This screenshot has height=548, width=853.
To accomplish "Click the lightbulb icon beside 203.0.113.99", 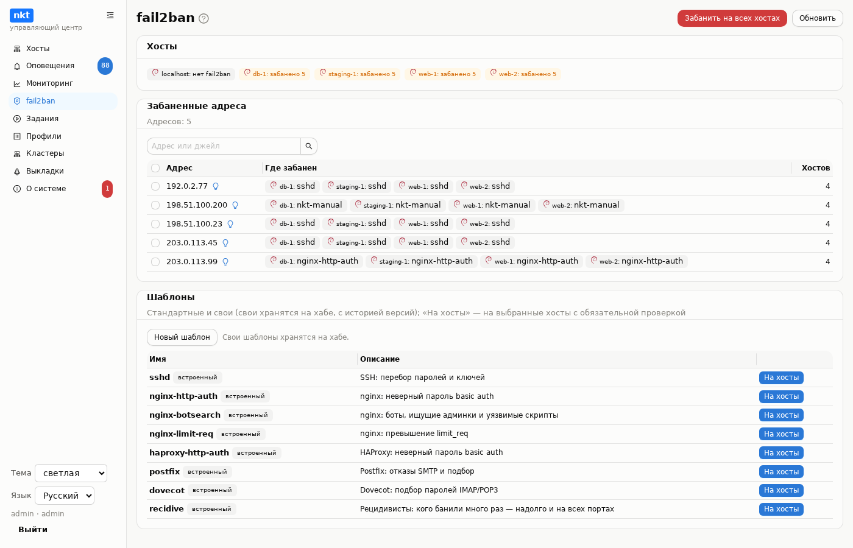I will click(225, 262).
